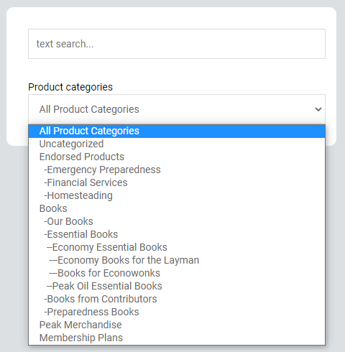The width and height of the screenshot is (345, 352).
Task: Open the Product categories dropdown chevron
Action: coord(318,109)
